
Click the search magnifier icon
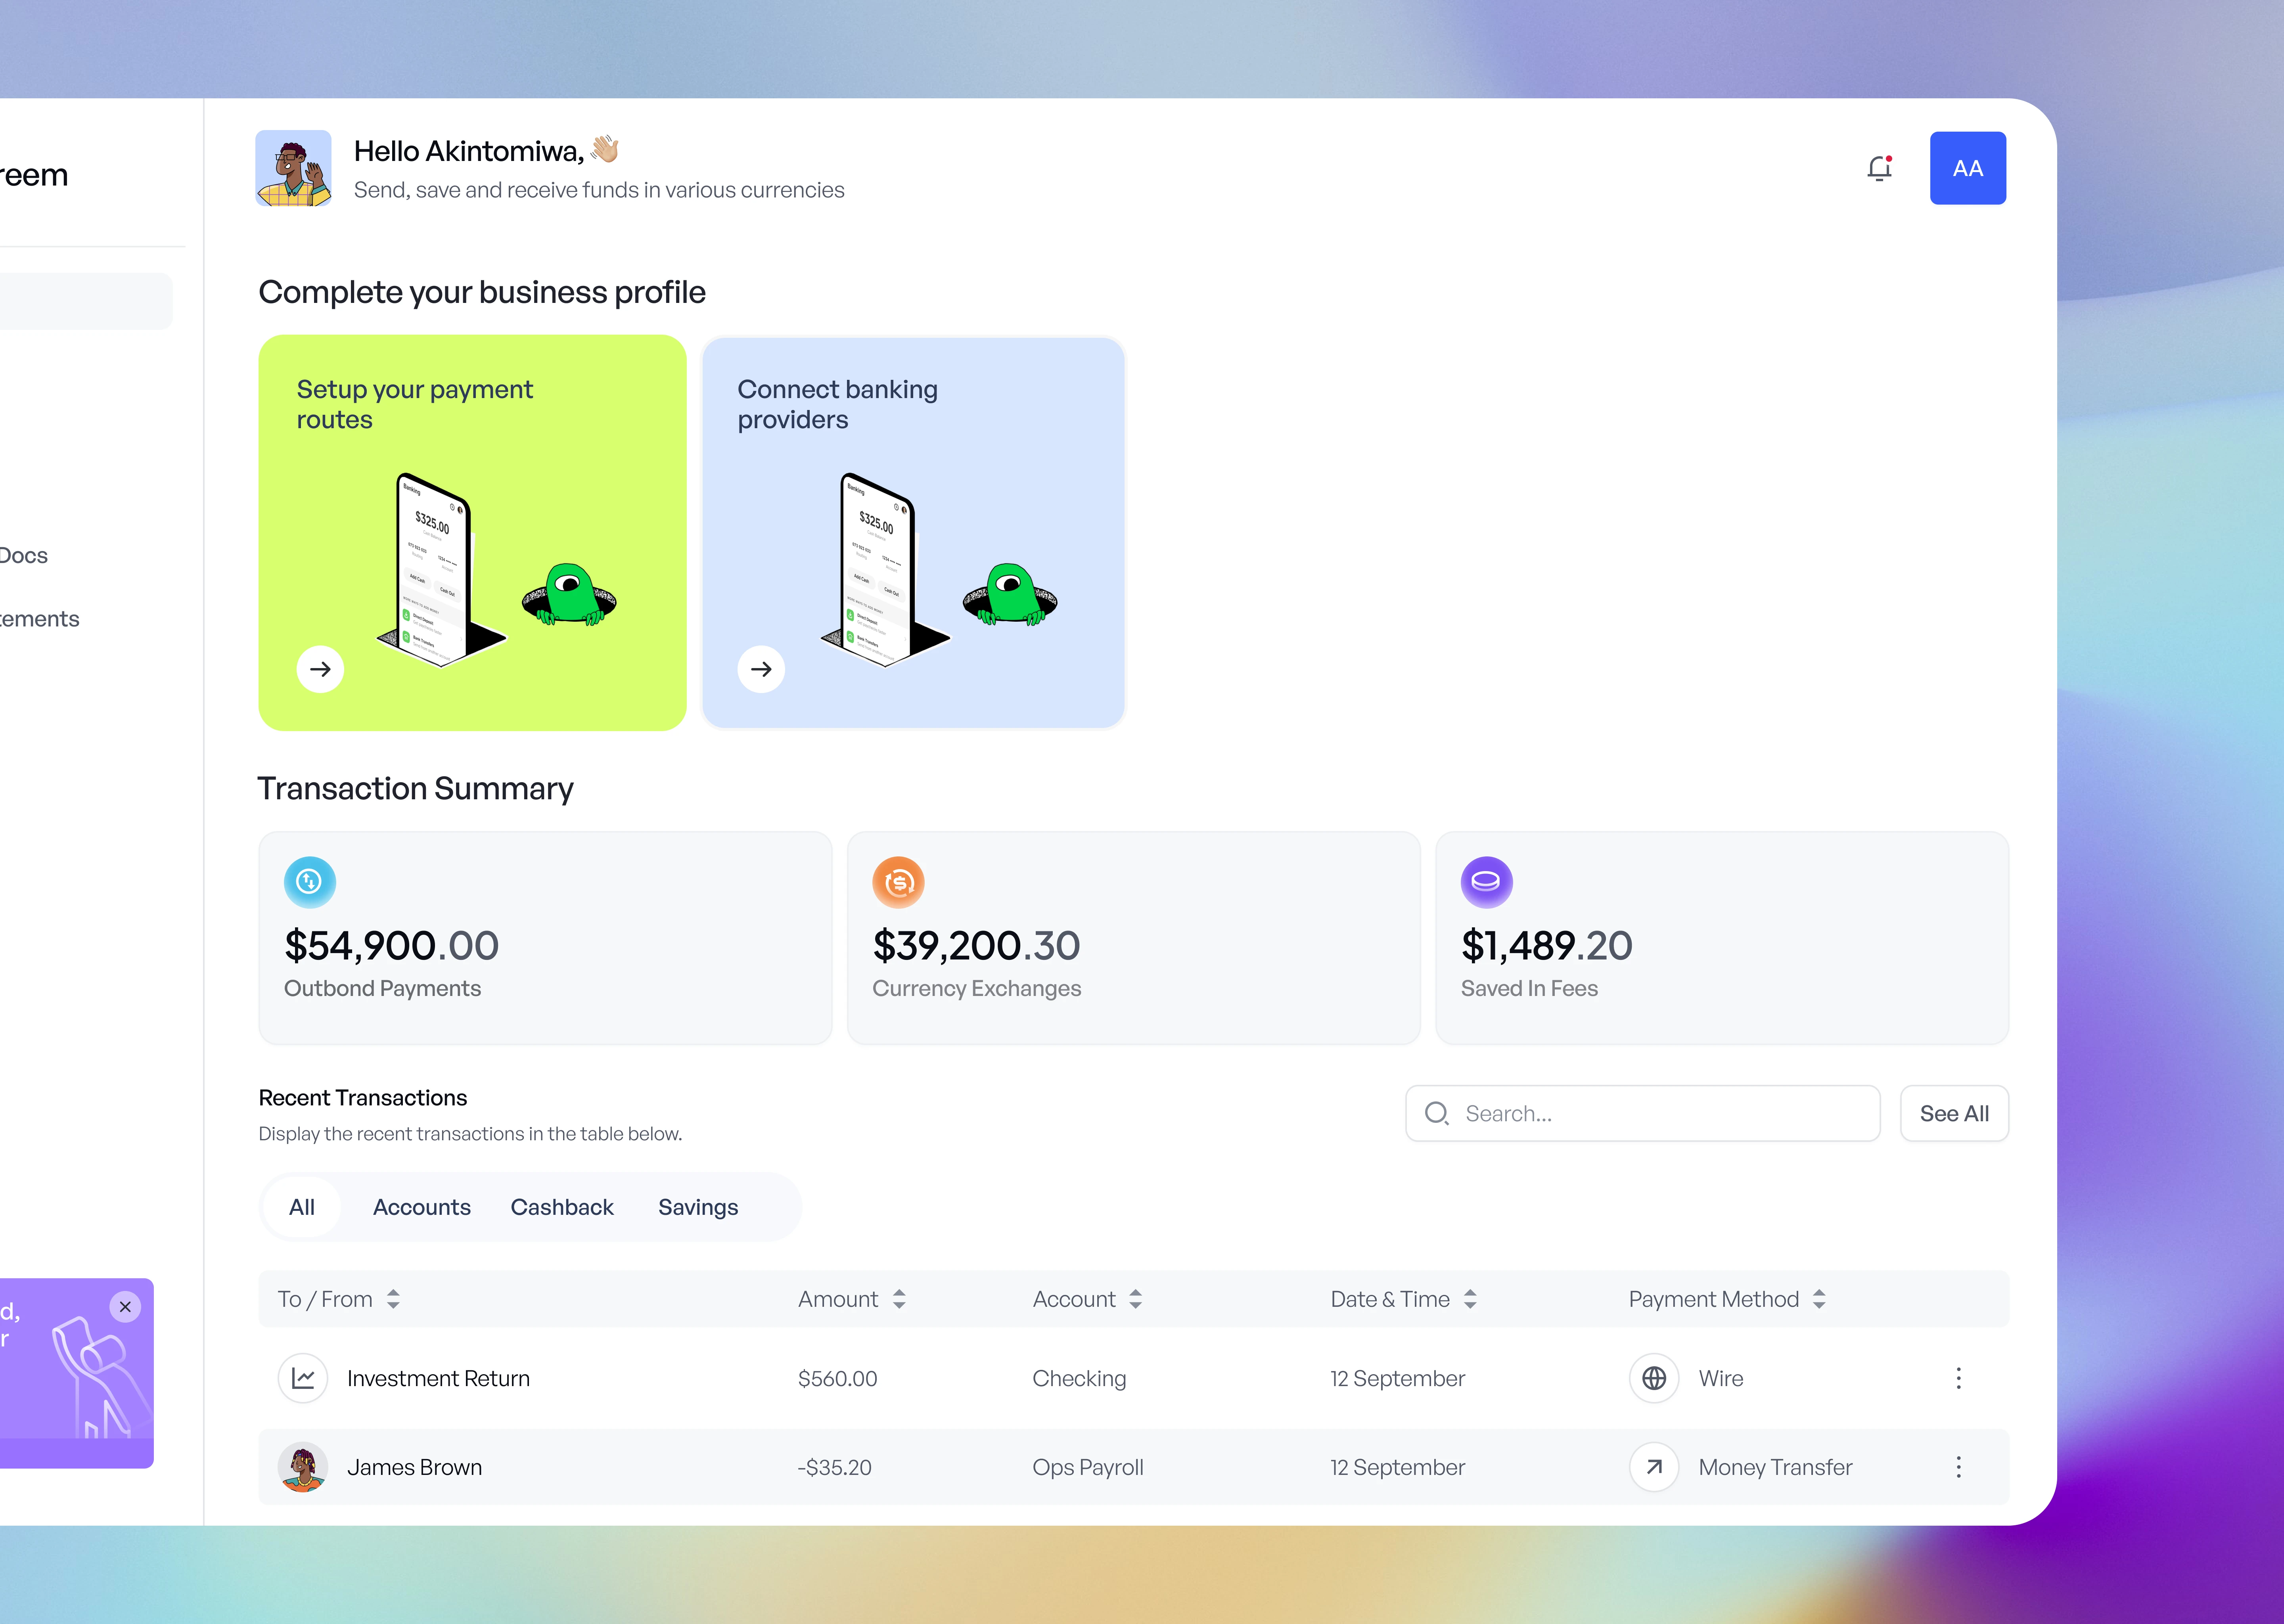pyautogui.click(x=1437, y=1113)
